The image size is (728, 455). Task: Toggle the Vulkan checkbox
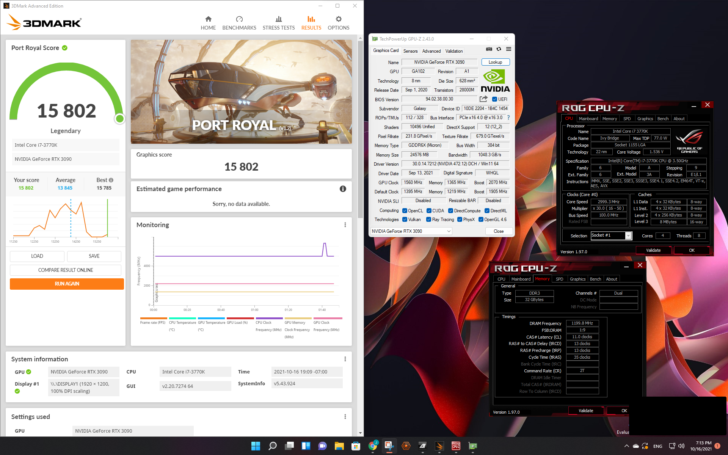(405, 220)
